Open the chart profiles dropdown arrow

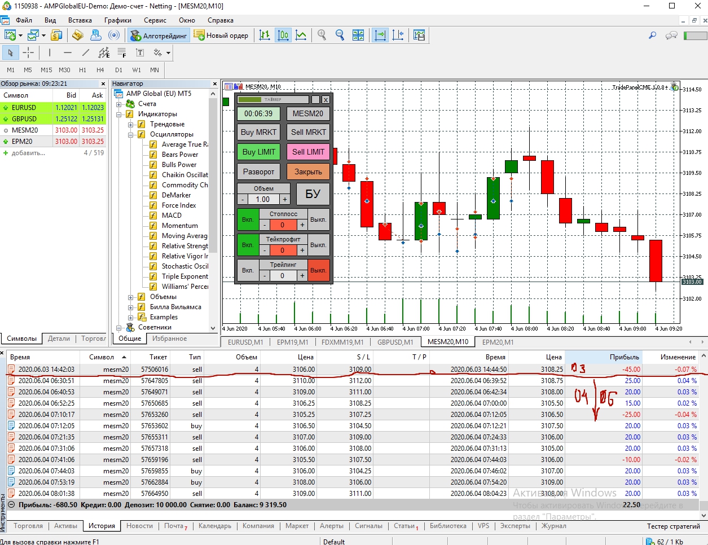point(43,36)
